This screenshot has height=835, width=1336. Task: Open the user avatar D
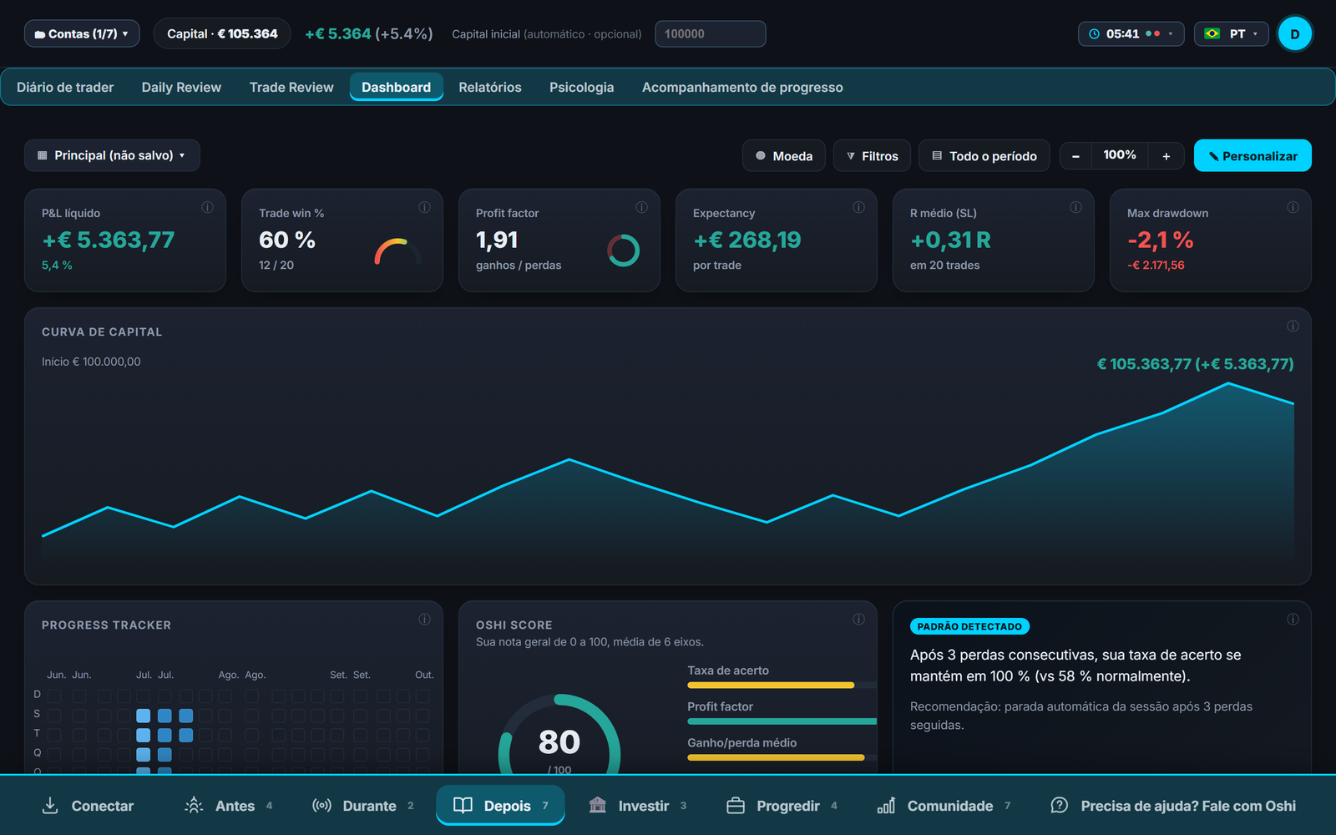[x=1295, y=34]
